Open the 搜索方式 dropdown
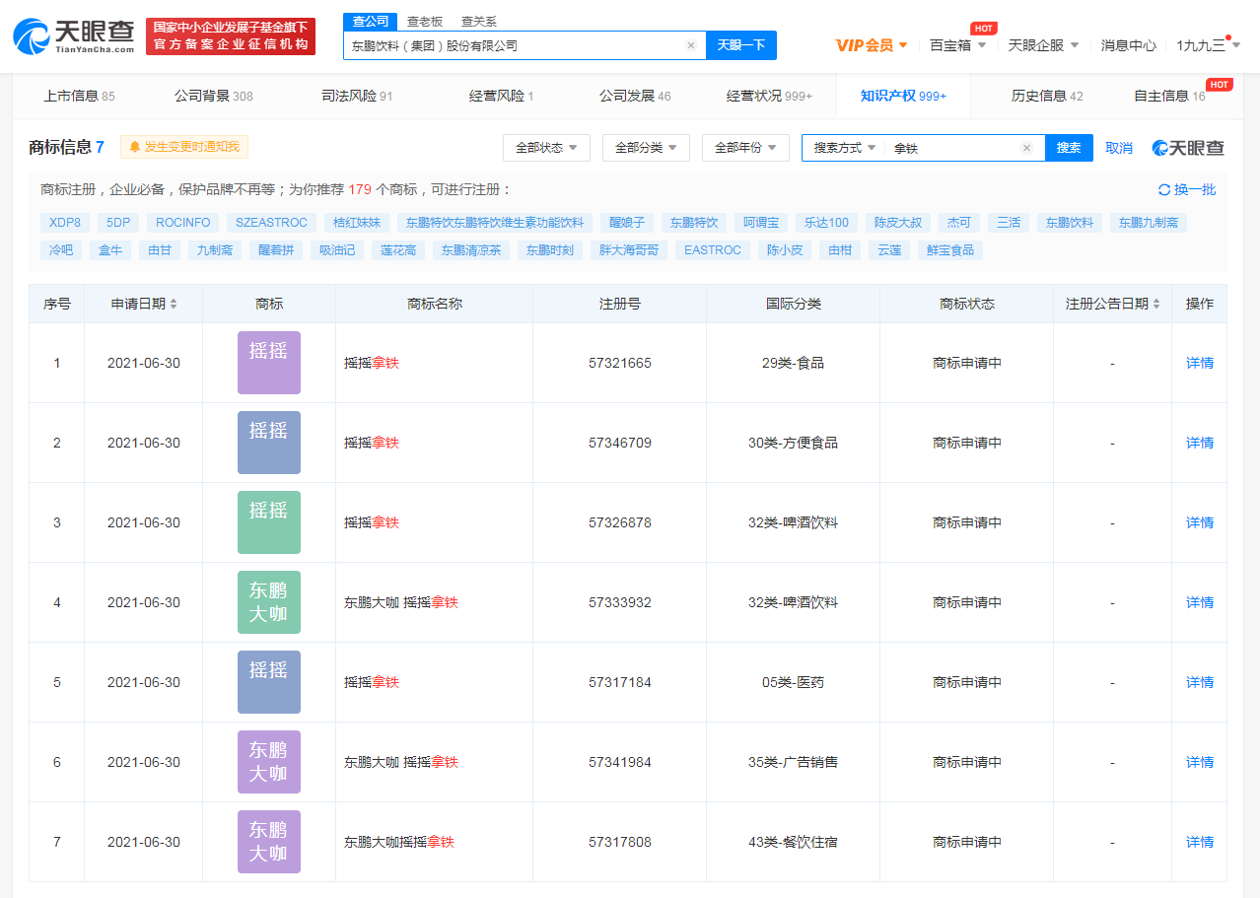The image size is (1260, 898). click(844, 148)
